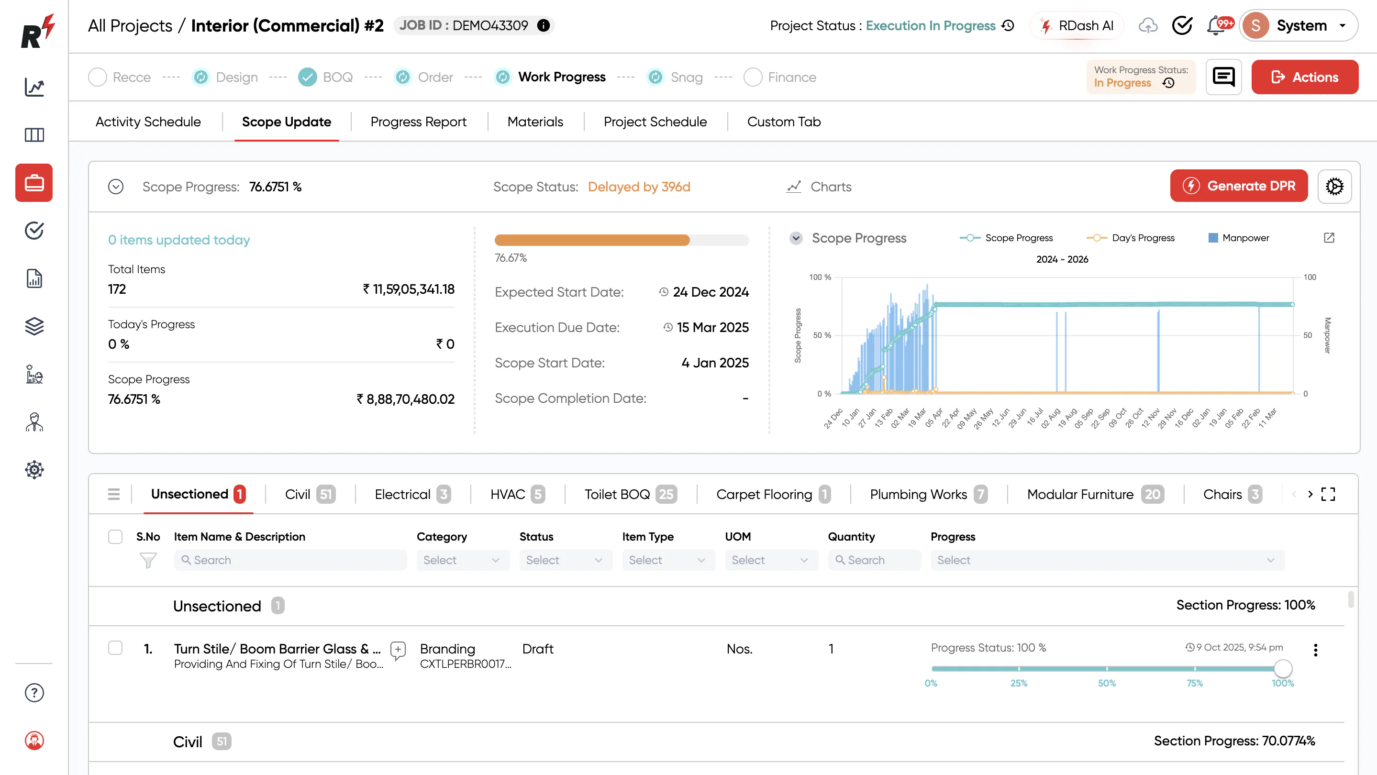Collapse the Scope Progress chart chevron
Screen dimensions: 1377x775
tap(796, 238)
